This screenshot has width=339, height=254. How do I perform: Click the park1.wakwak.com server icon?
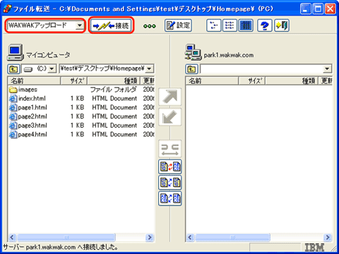(193, 52)
